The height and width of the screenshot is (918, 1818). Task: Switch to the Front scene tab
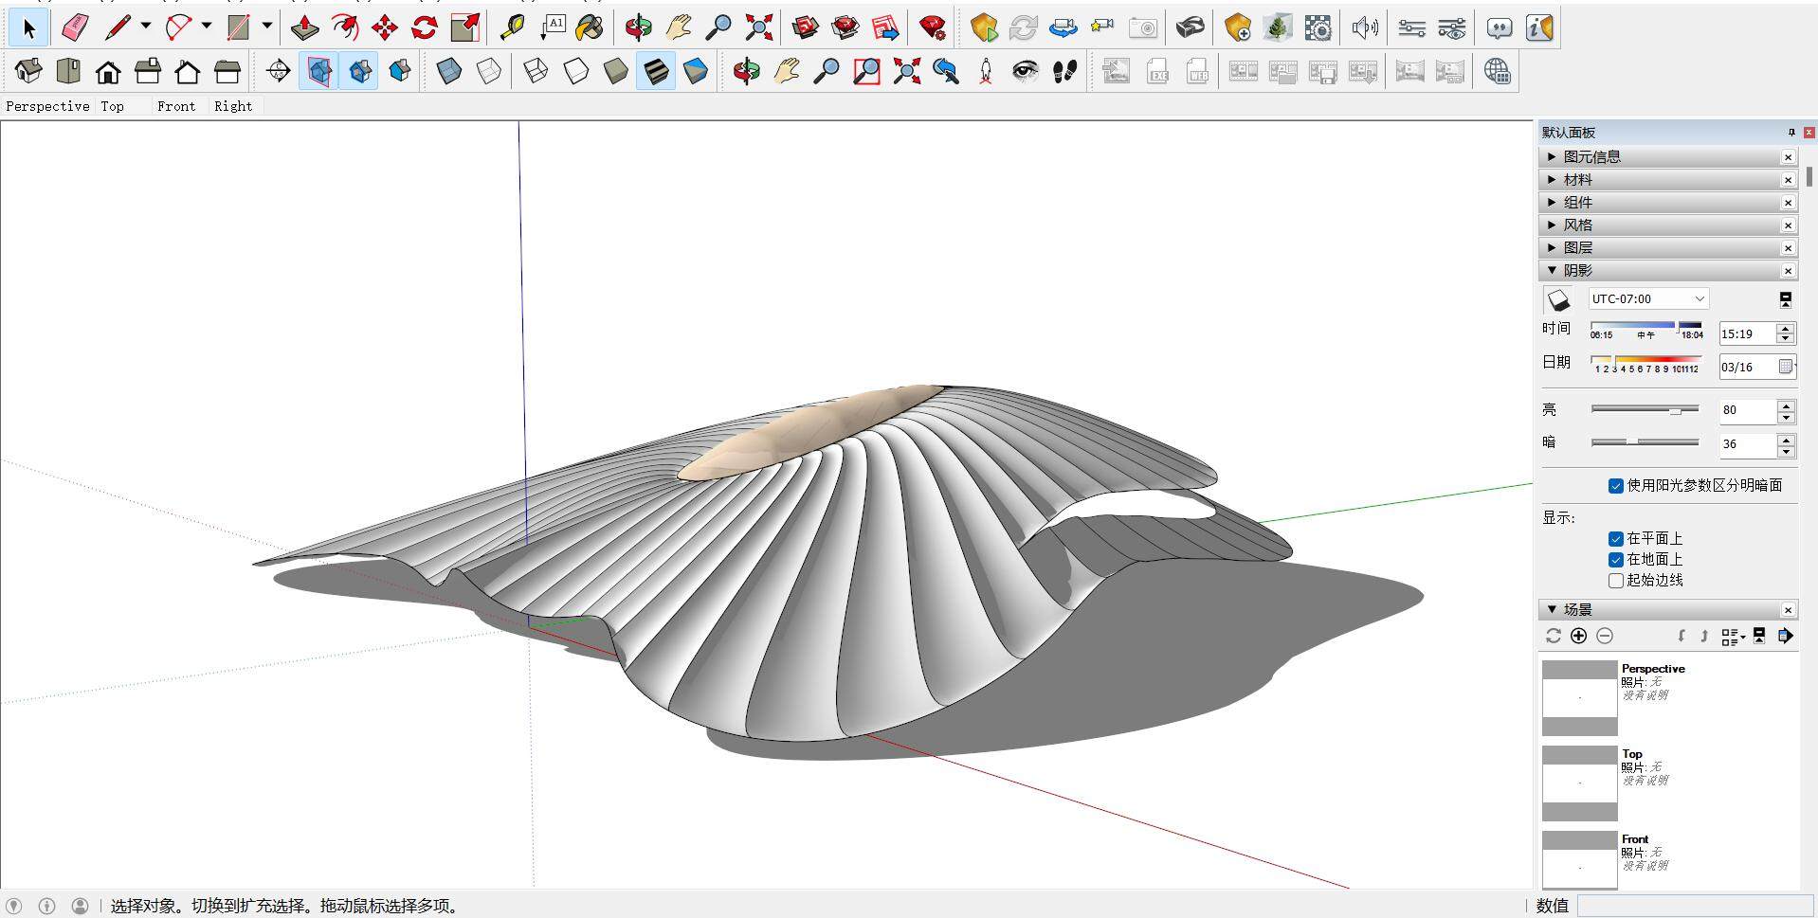pos(176,106)
